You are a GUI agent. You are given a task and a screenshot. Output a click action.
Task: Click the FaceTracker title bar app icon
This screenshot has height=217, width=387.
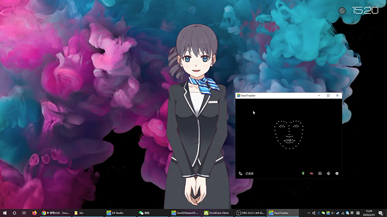[238, 95]
